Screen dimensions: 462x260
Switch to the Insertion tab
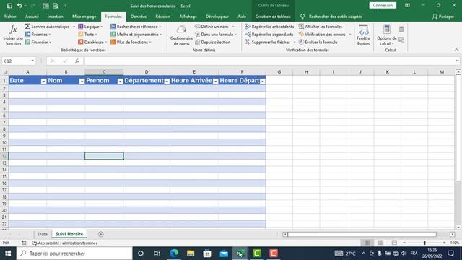pos(56,17)
